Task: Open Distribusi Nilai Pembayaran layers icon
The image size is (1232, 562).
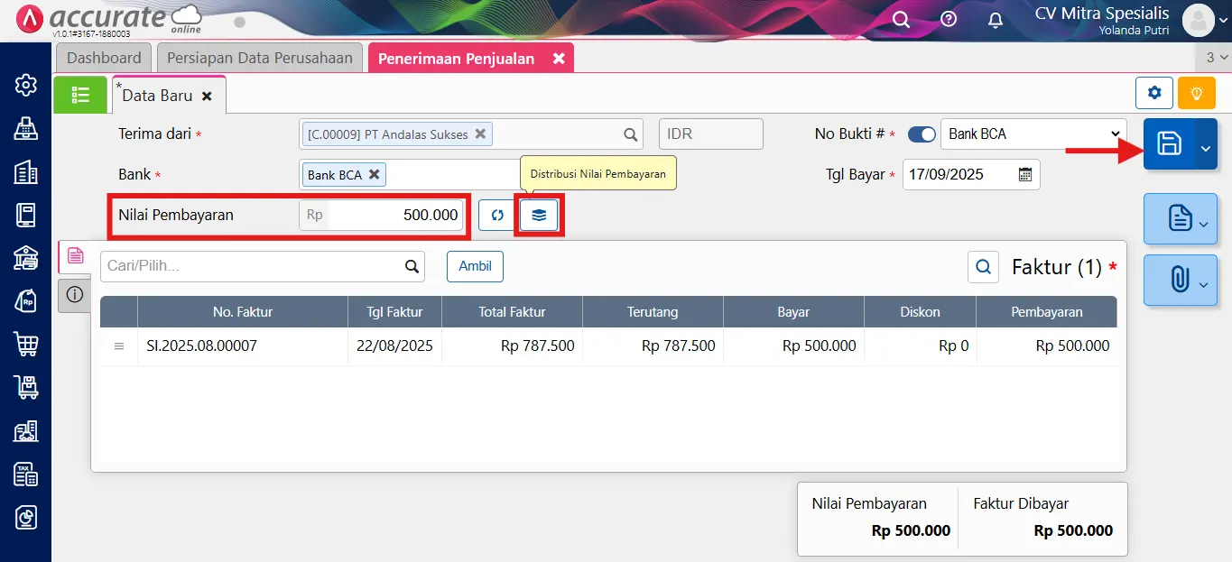Action: click(x=538, y=215)
